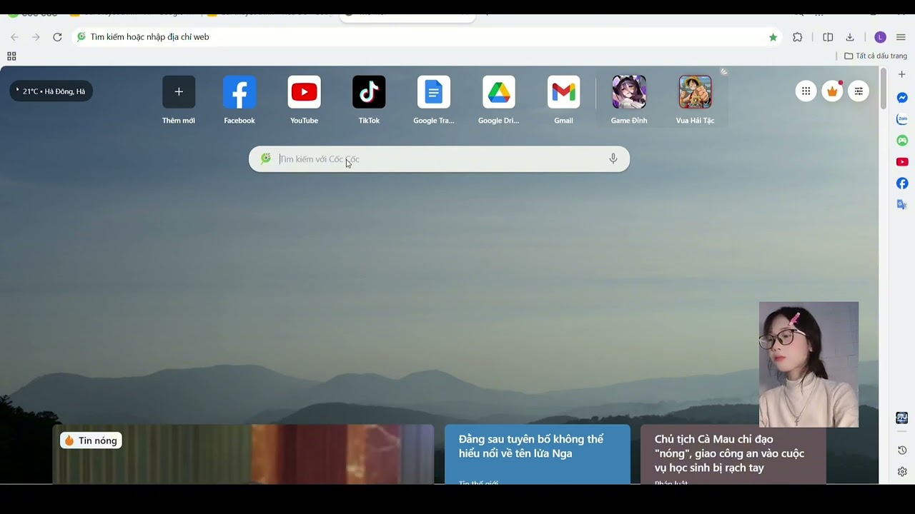Open the Google Drive shortcut tile
The width and height of the screenshot is (915, 514).
click(499, 101)
